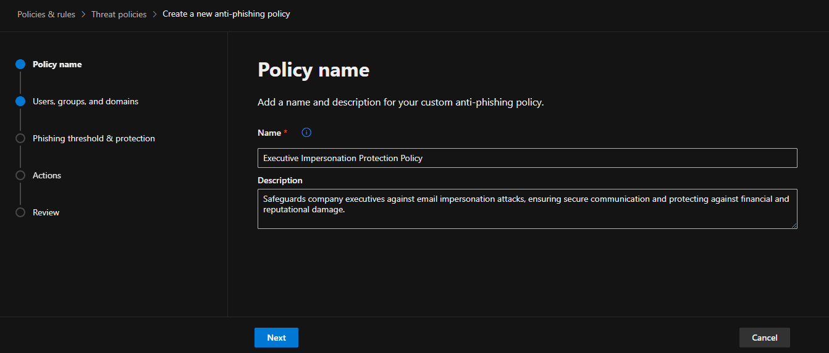
Task: Focus the Name text field
Action: pos(527,158)
